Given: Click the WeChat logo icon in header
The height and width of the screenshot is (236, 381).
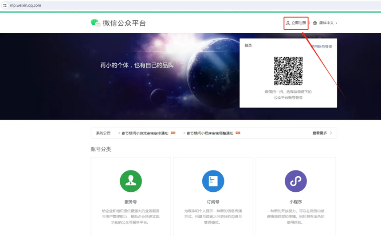Looking at the screenshot, I should pos(95,23).
